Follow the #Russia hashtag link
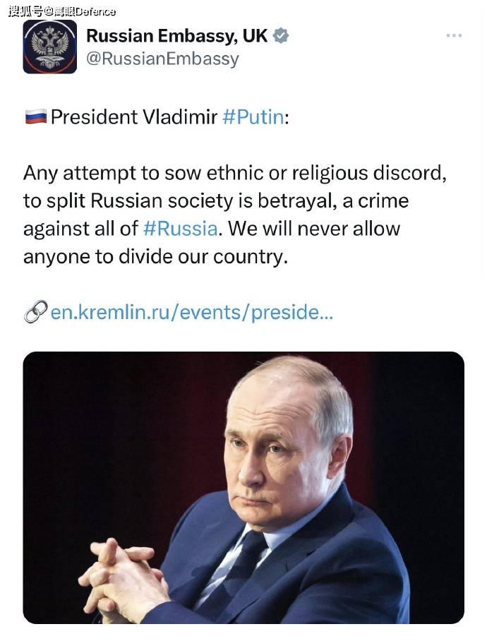The width and height of the screenshot is (487, 641). pyautogui.click(x=179, y=229)
